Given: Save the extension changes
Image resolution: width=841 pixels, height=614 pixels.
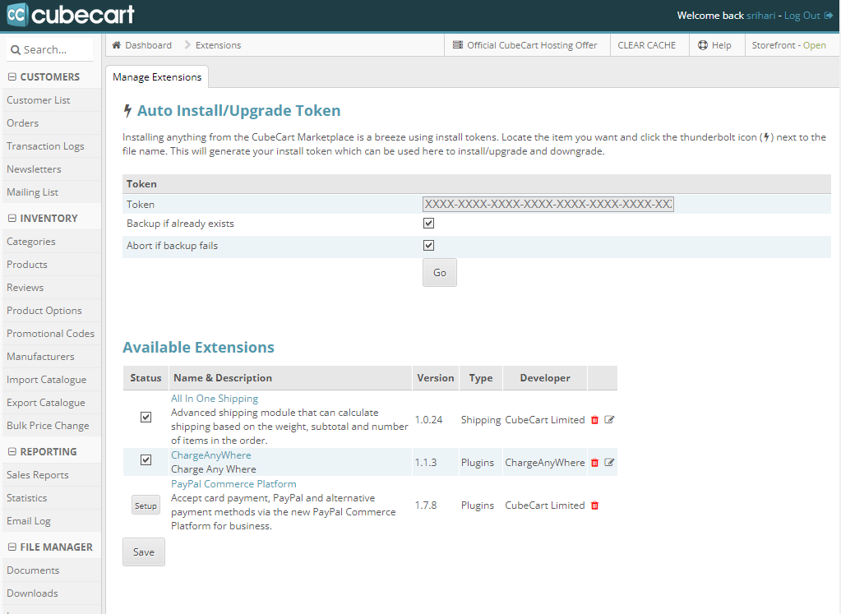Looking at the screenshot, I should pos(144,552).
